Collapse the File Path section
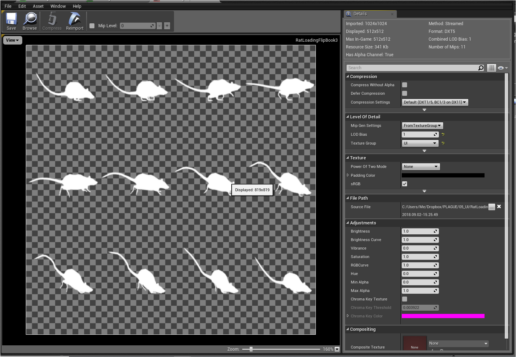Screen dimensions: 516x357 (x=348, y=198)
